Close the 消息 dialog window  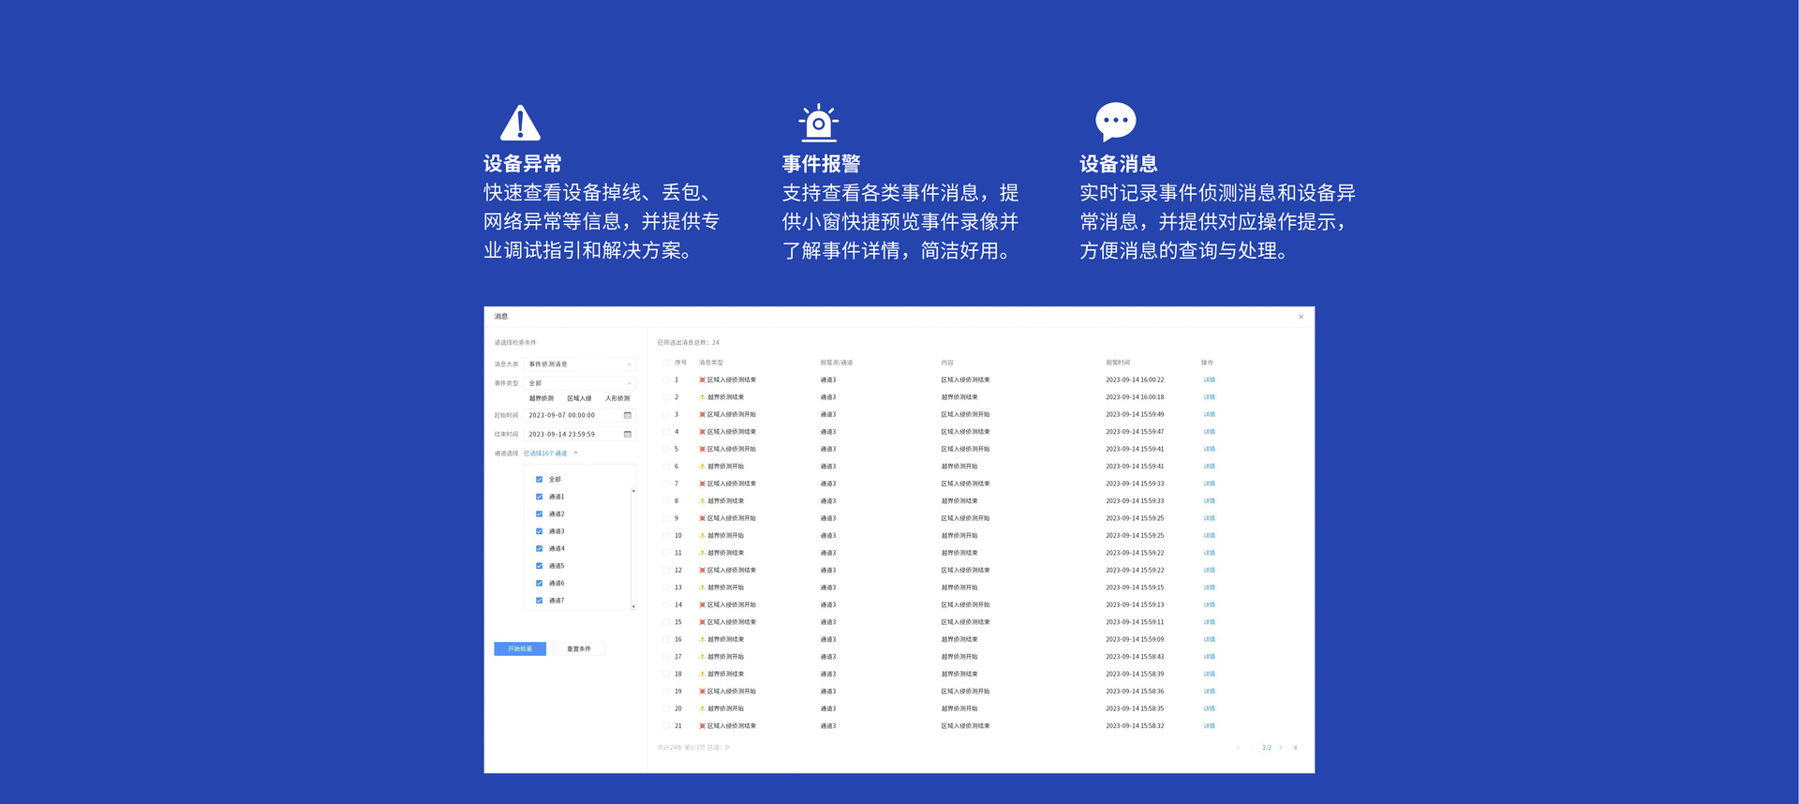coord(1301,317)
